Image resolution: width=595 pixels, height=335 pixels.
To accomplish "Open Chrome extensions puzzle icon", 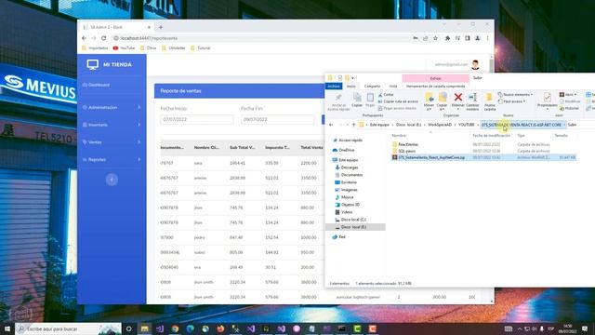I will pos(448,38).
